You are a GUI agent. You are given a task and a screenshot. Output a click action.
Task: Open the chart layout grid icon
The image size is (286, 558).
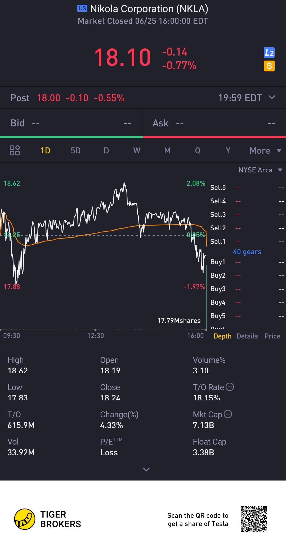point(15,150)
